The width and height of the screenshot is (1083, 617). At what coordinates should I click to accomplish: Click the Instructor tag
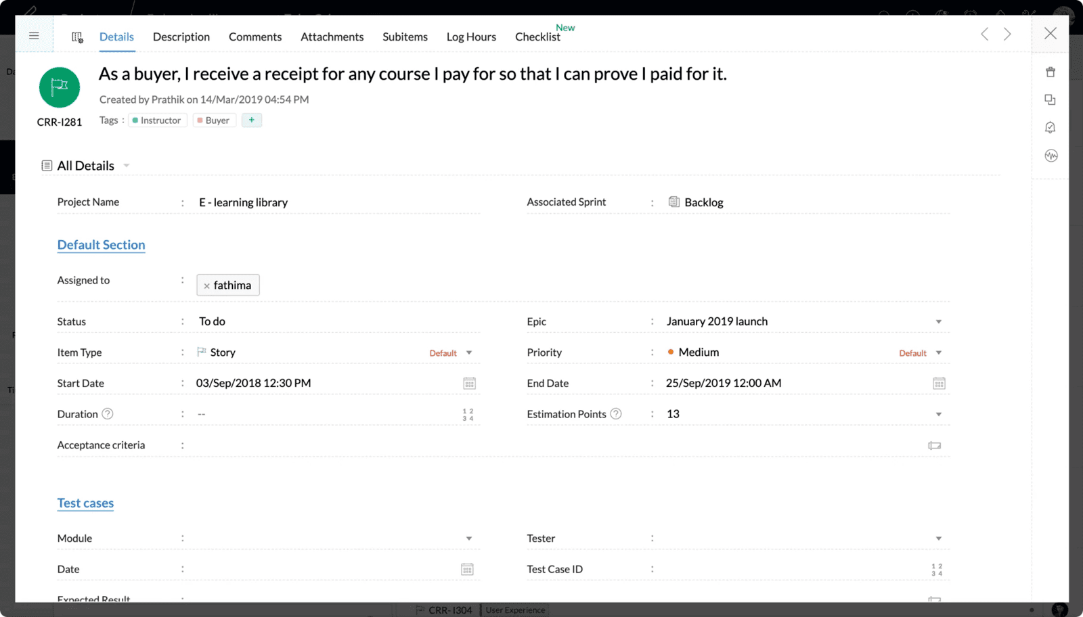click(157, 120)
